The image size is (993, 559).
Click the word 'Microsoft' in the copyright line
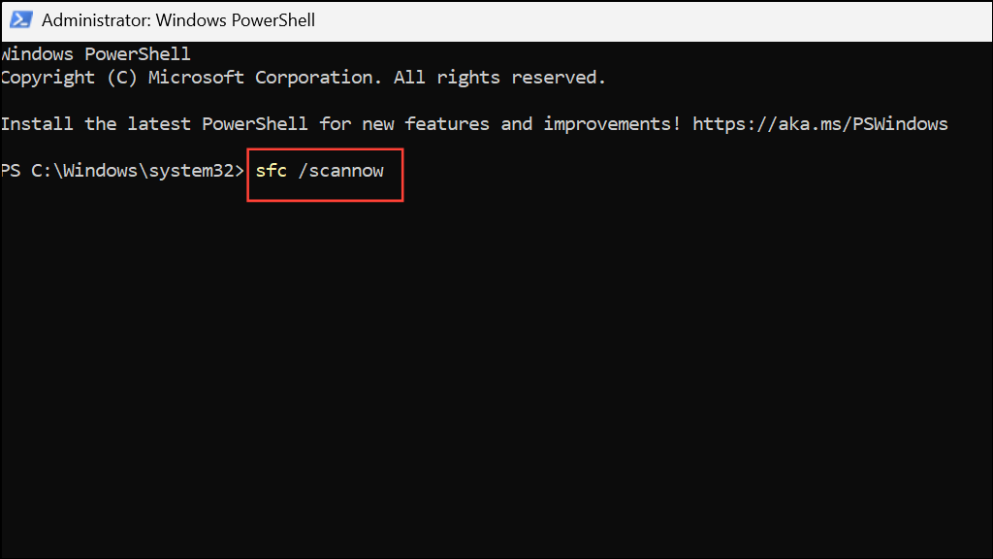pos(196,78)
